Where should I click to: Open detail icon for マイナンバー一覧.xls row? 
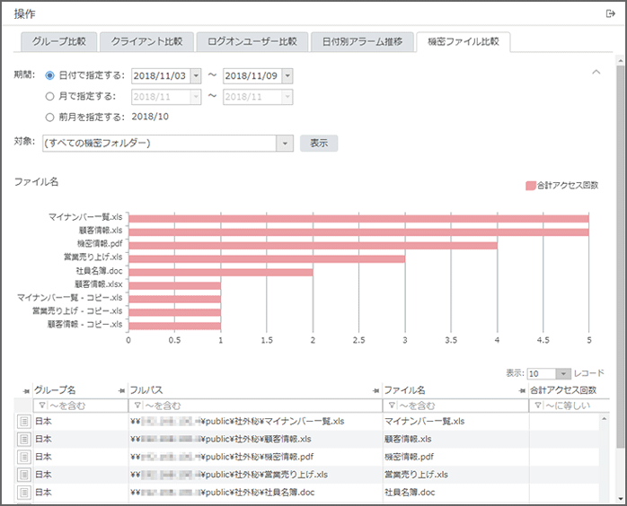pos(24,422)
